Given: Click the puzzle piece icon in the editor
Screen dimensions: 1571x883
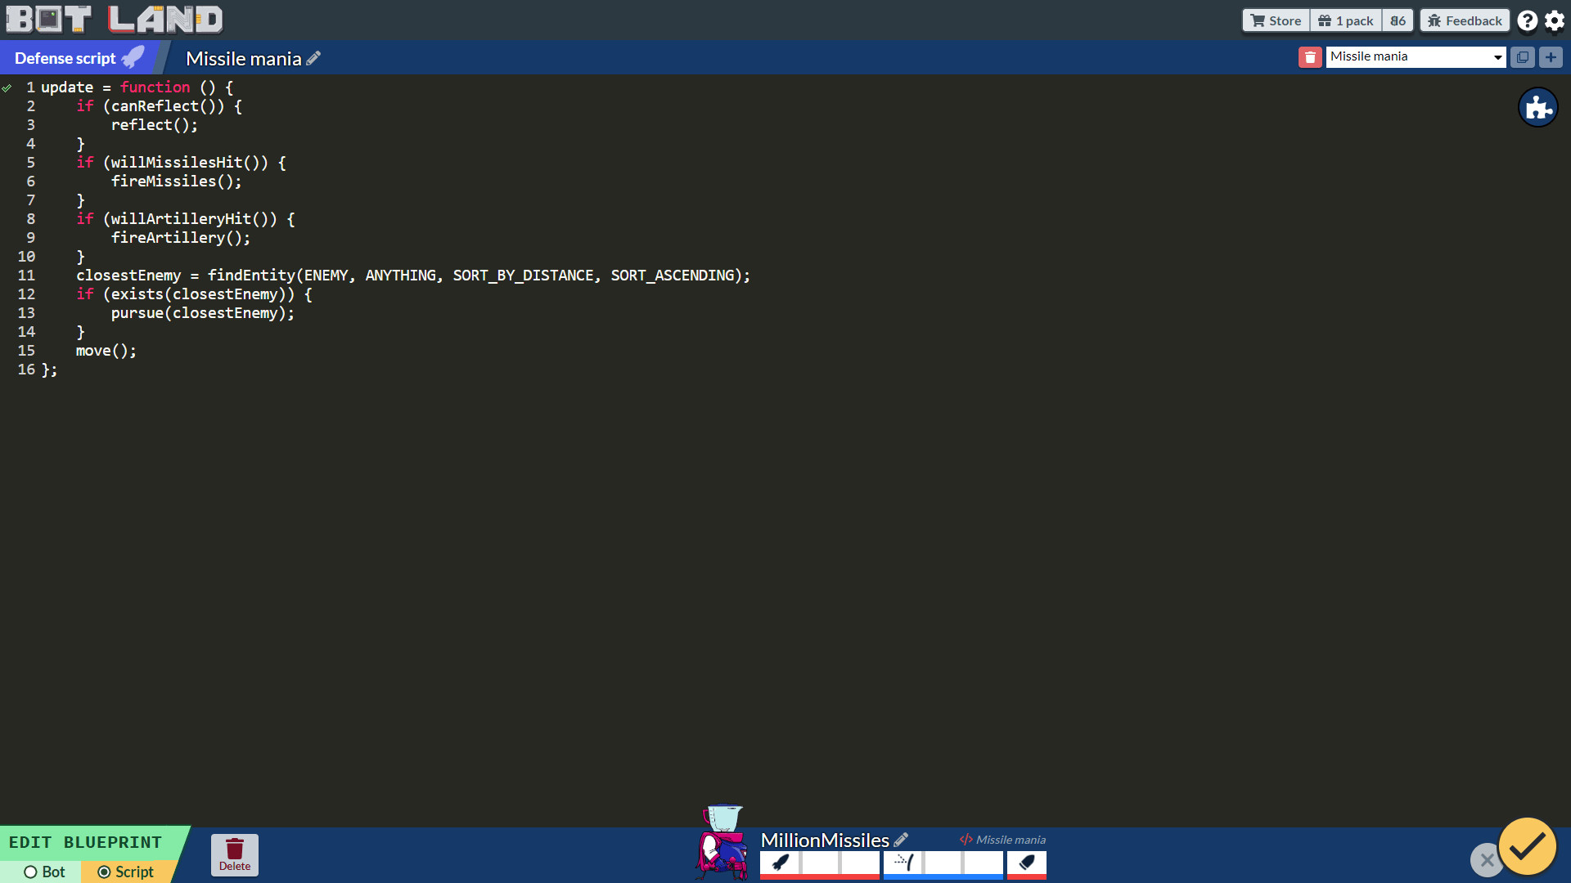Looking at the screenshot, I should click(1539, 107).
